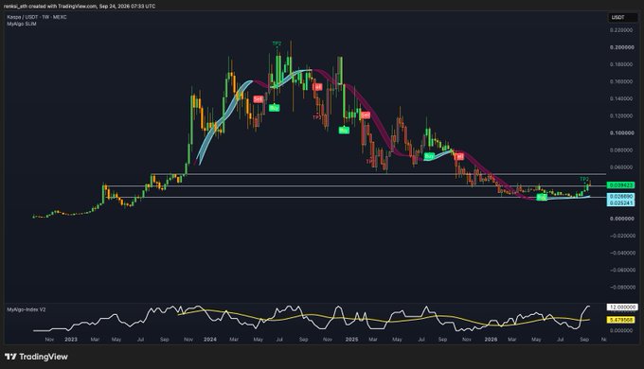
Task: Select the MyAlgo-Index V2 indicator label
Action: pos(27,309)
